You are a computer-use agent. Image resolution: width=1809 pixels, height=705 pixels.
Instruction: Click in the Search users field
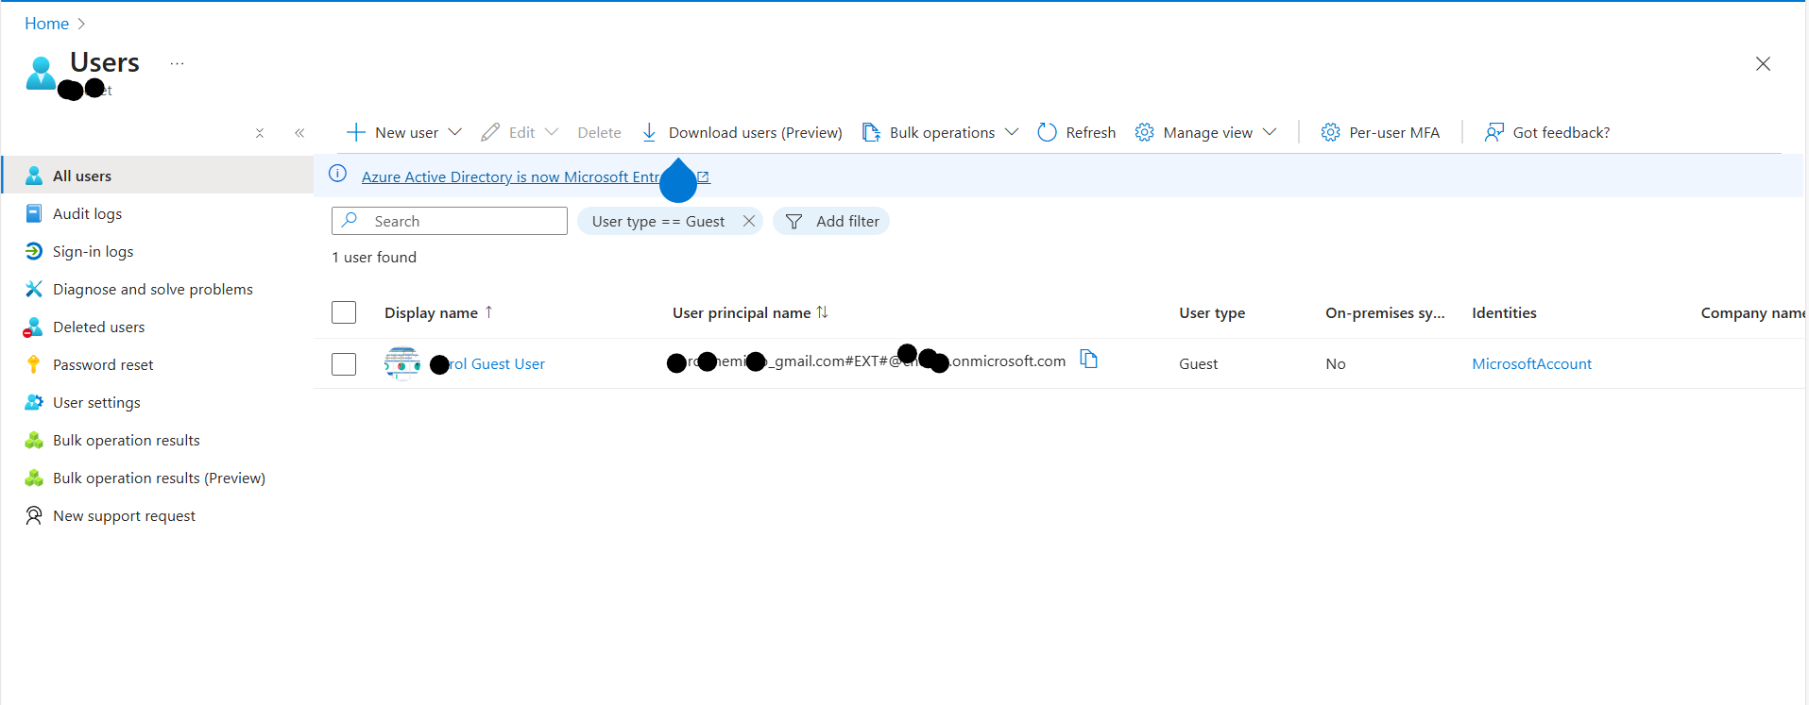[x=450, y=221]
